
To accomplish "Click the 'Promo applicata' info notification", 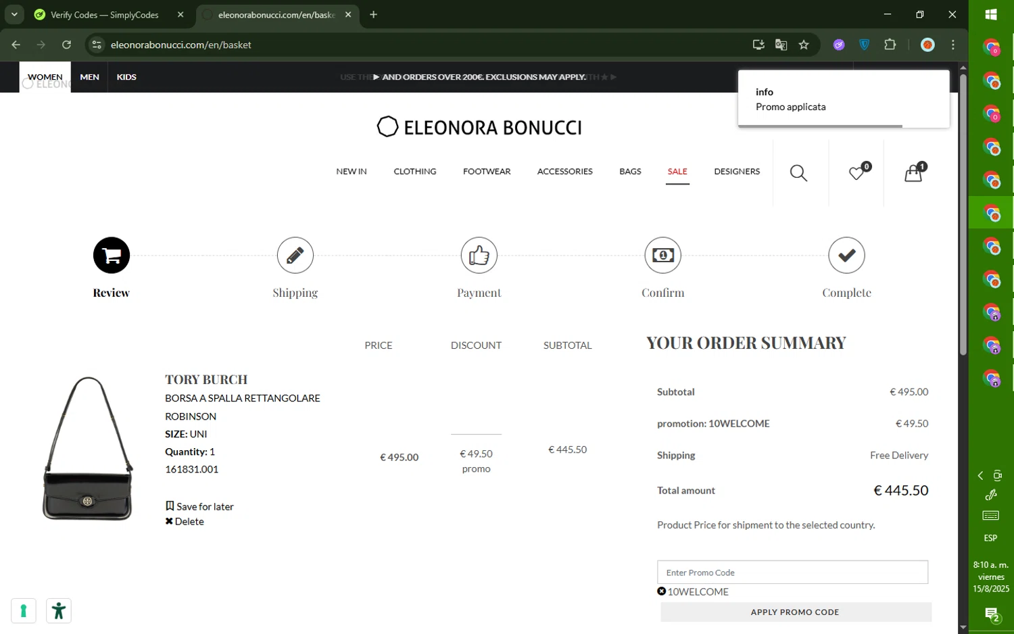I will tap(844, 99).
